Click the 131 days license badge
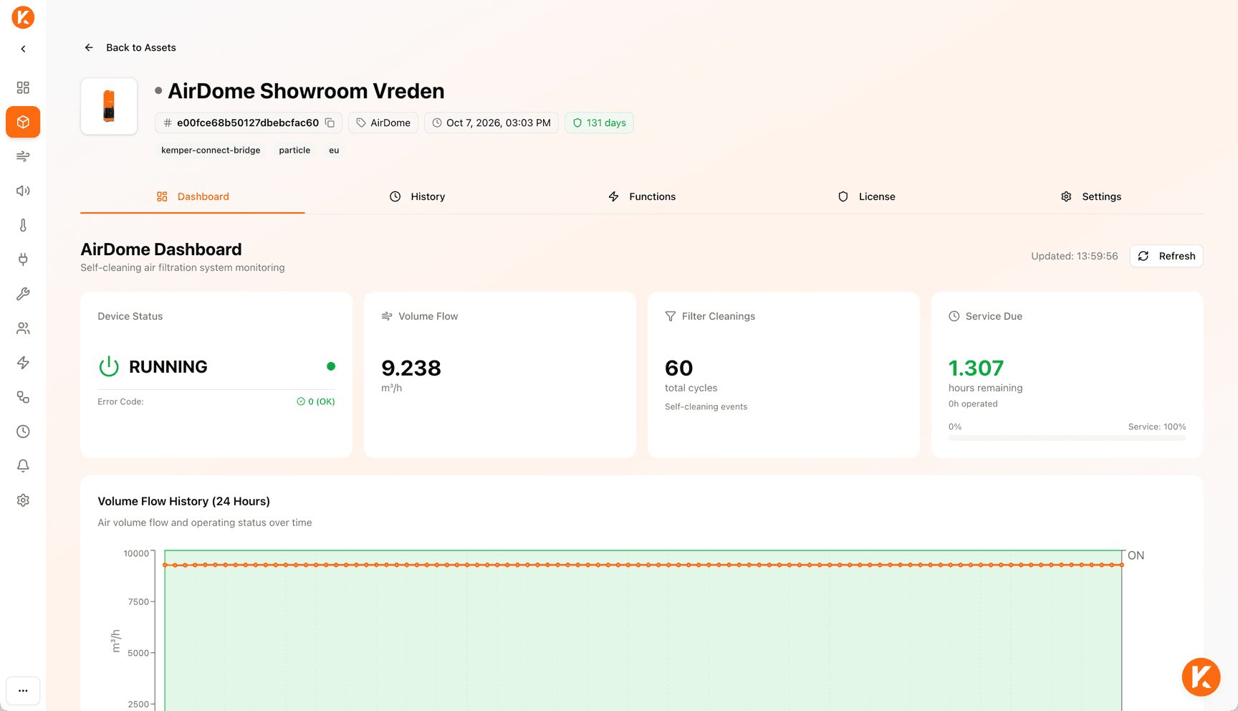The width and height of the screenshot is (1238, 711). coord(599,123)
